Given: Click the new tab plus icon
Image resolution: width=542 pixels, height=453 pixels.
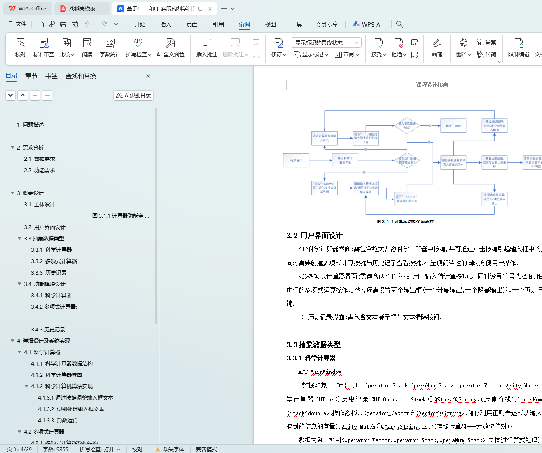Looking at the screenshot, I should [224, 9].
